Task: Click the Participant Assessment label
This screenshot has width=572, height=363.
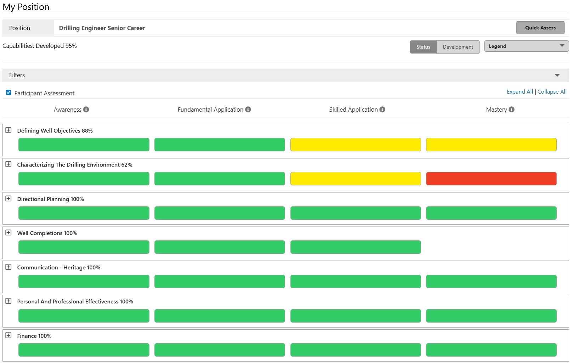Action: point(44,93)
